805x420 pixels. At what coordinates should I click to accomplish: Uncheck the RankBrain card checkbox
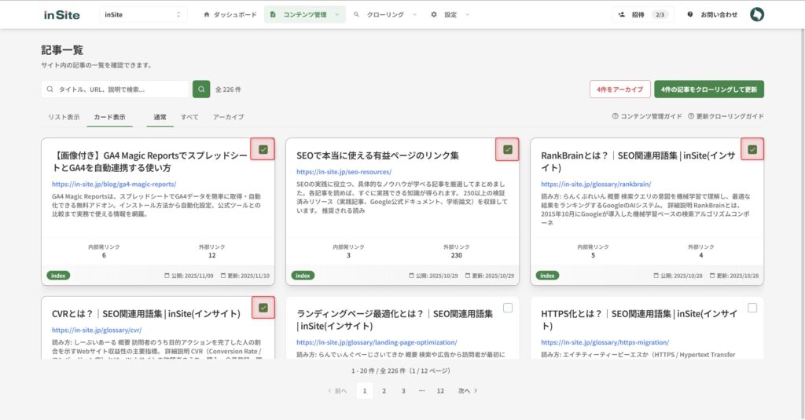coord(752,149)
